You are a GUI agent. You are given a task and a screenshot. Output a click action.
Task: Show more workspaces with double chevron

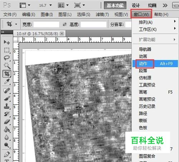point(165,5)
